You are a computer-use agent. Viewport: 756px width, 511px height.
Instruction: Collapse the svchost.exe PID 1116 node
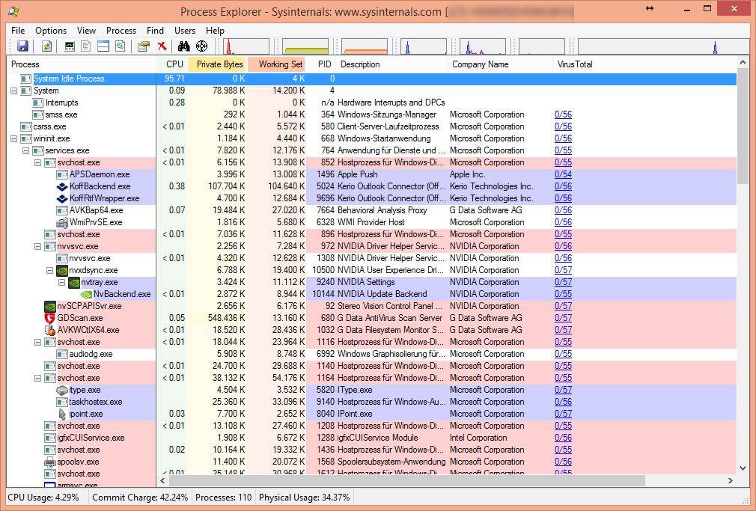pyautogui.click(x=37, y=342)
